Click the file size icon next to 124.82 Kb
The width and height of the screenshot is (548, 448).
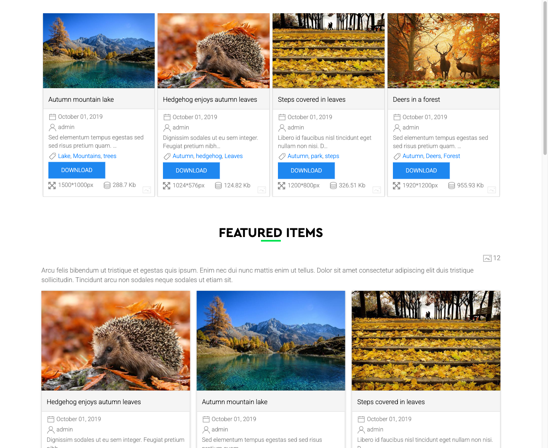pos(218,186)
